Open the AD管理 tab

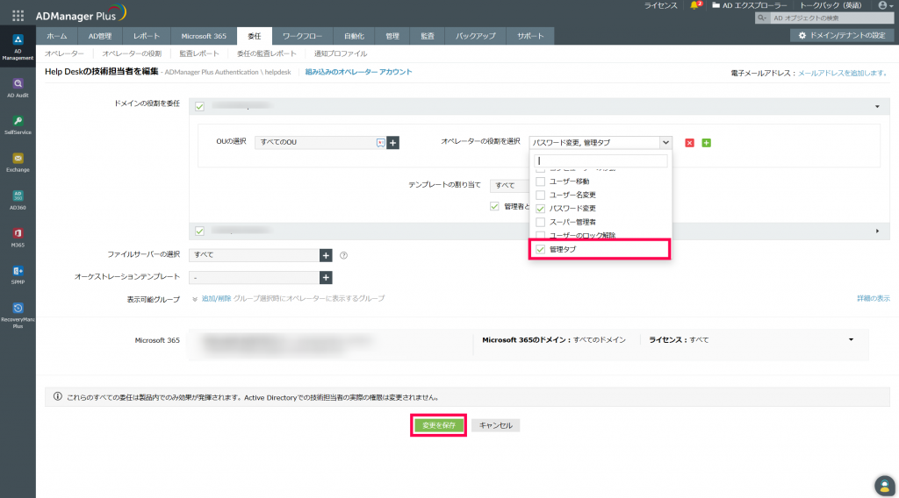point(100,36)
